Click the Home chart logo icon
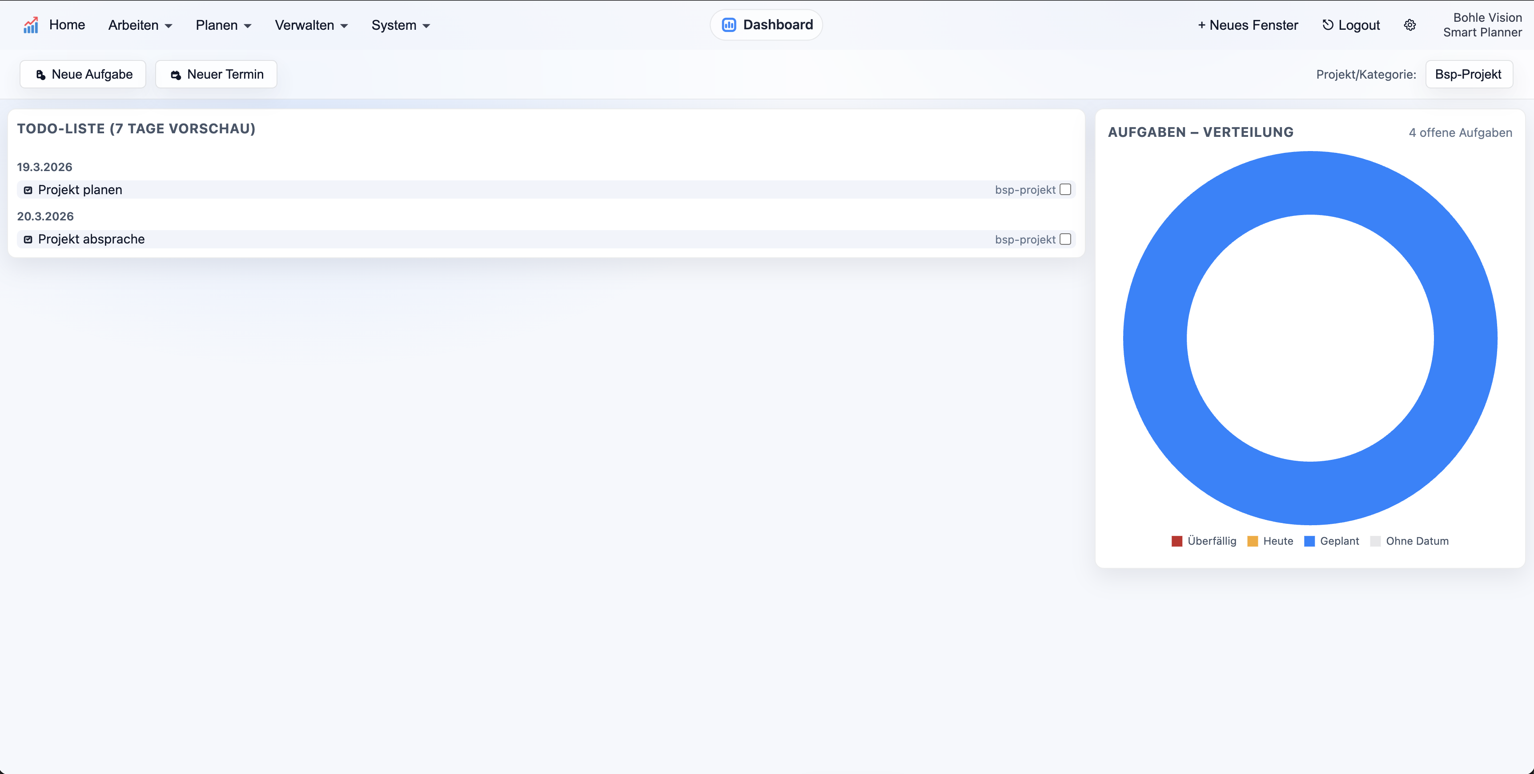This screenshot has width=1534, height=774. pos(30,25)
